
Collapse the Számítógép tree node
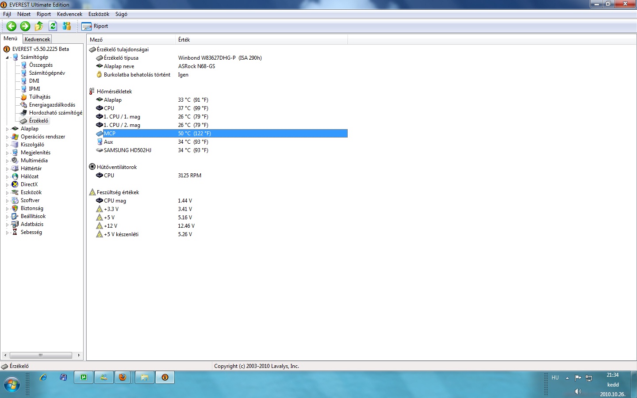[x=7, y=57]
